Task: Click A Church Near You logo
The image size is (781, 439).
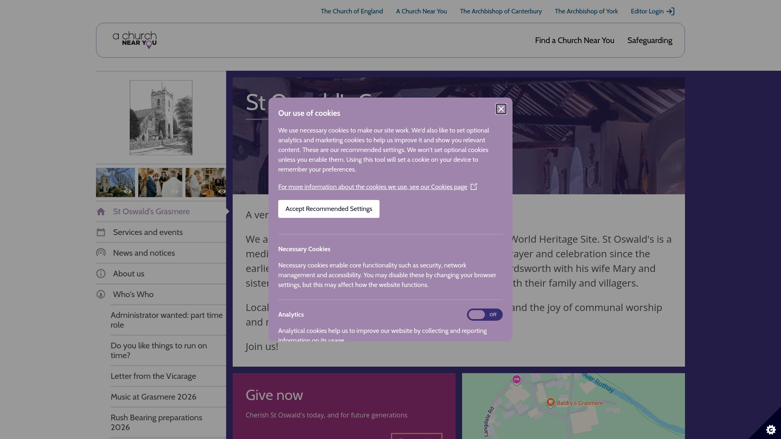Action: [135, 40]
